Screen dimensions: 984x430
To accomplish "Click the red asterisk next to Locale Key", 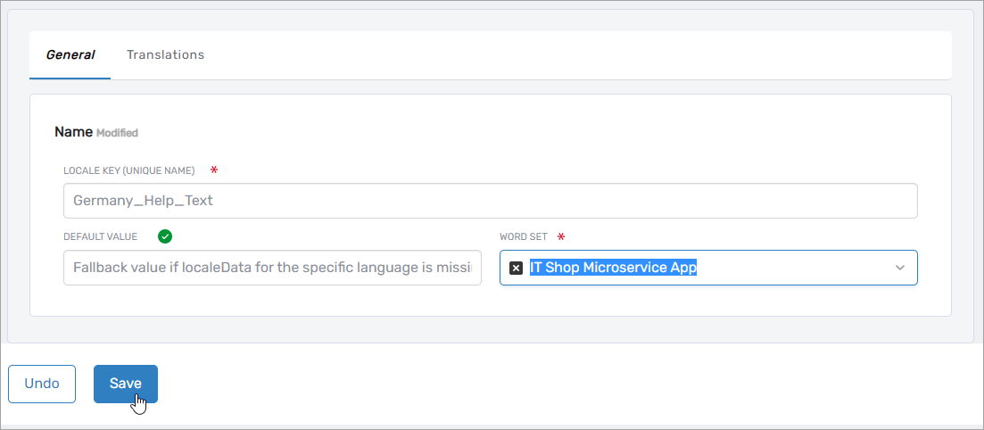I will [214, 170].
